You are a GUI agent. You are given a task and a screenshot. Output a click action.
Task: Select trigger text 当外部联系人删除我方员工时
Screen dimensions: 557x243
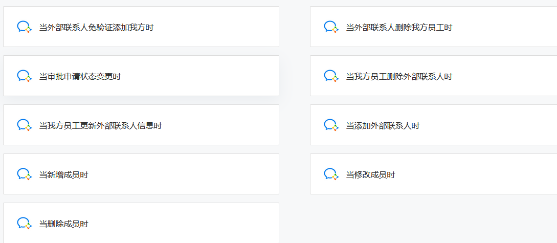point(399,27)
